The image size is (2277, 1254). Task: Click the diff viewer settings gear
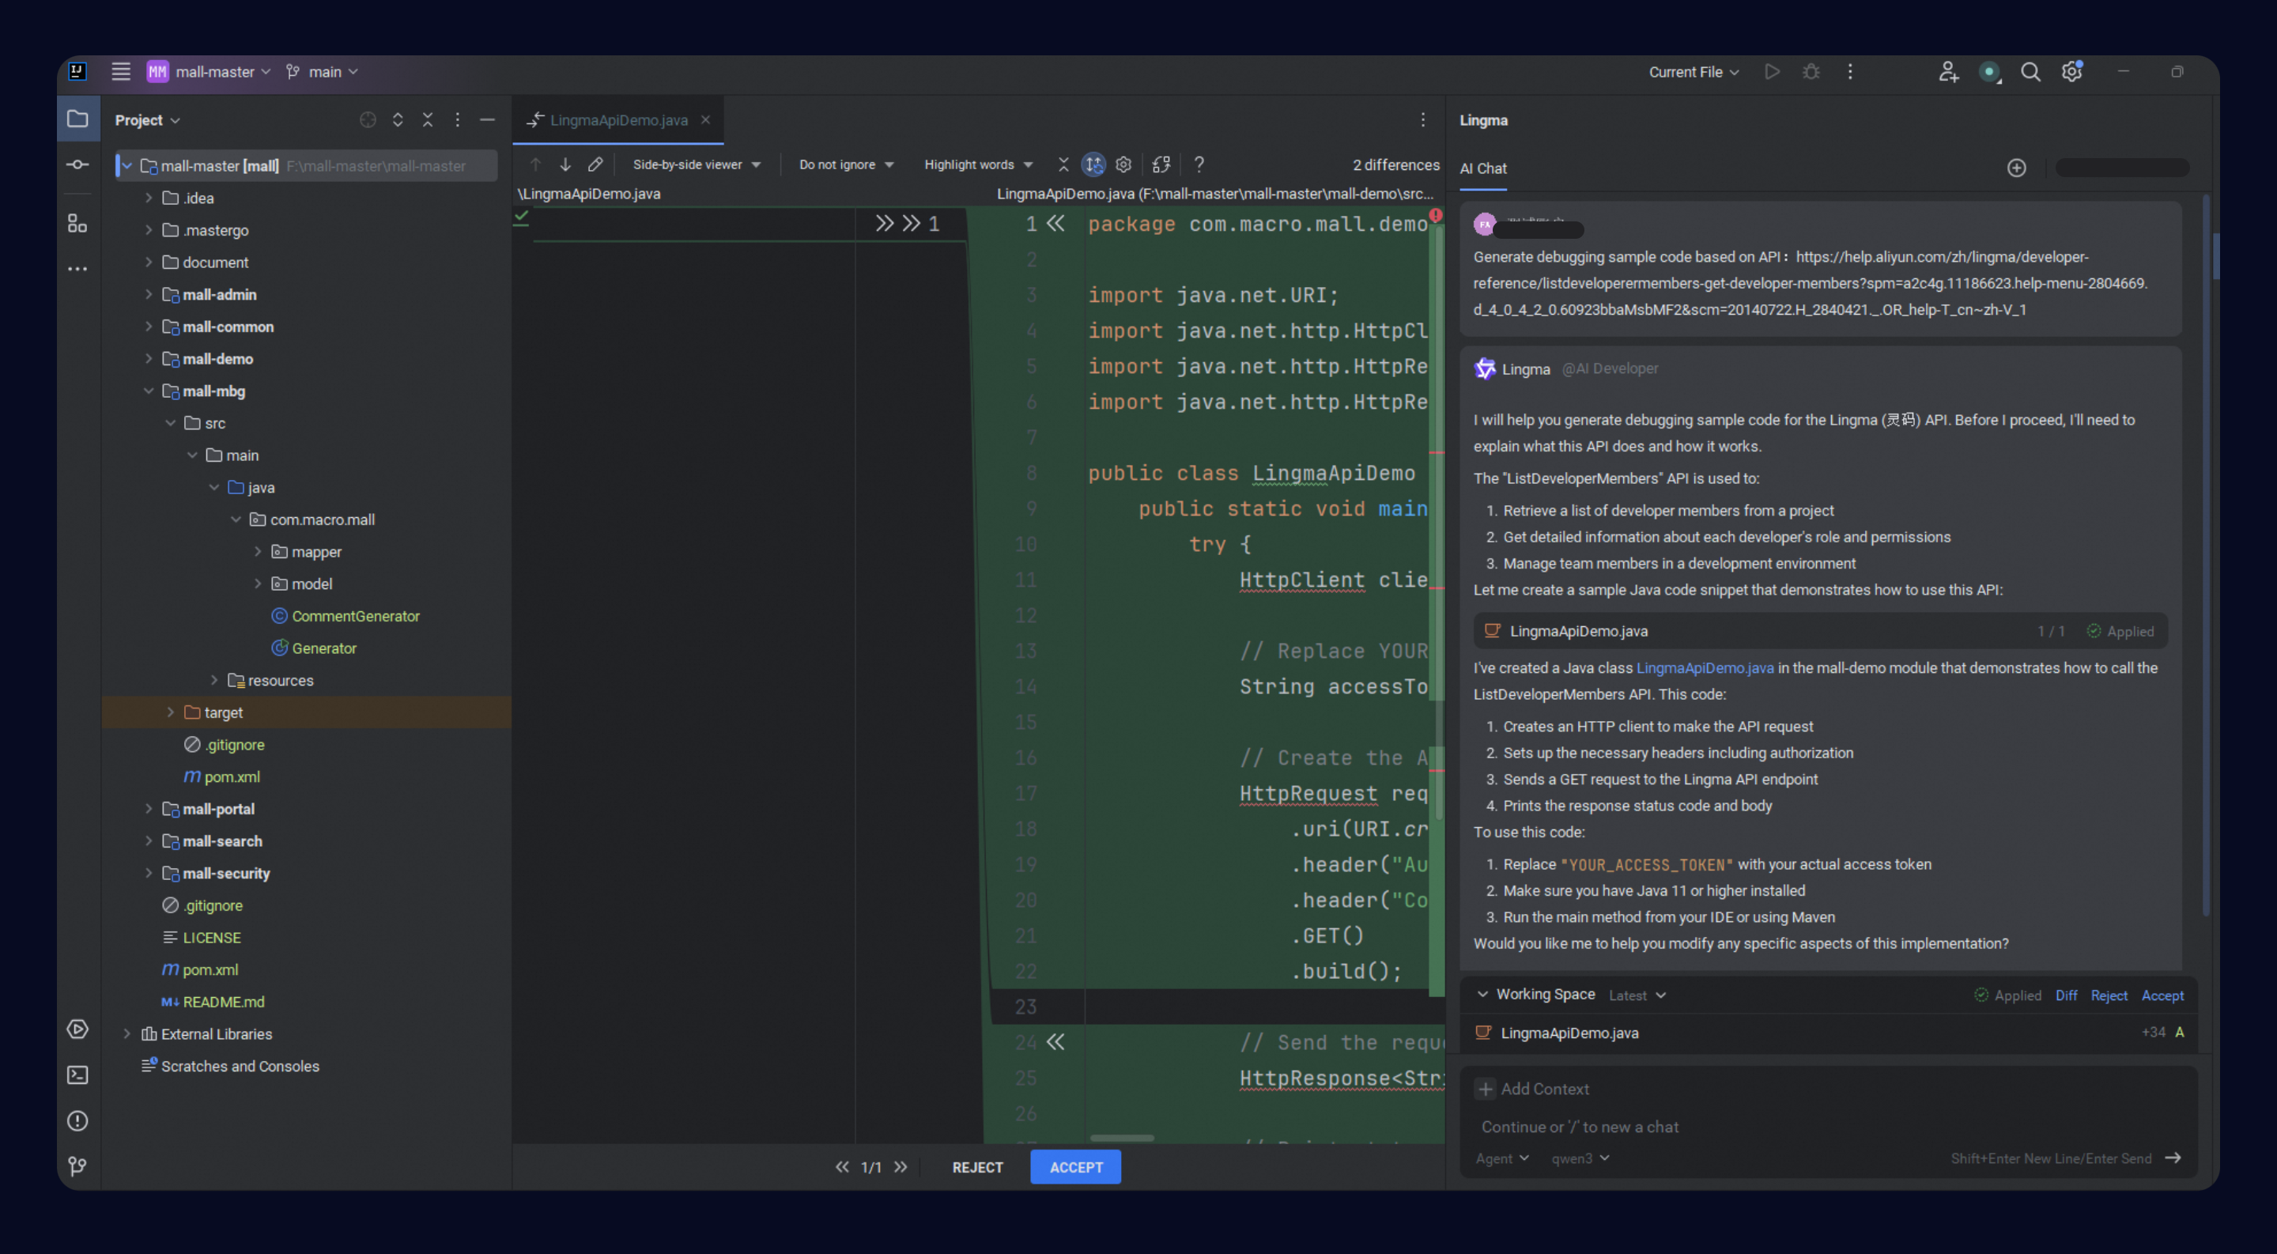[1123, 164]
